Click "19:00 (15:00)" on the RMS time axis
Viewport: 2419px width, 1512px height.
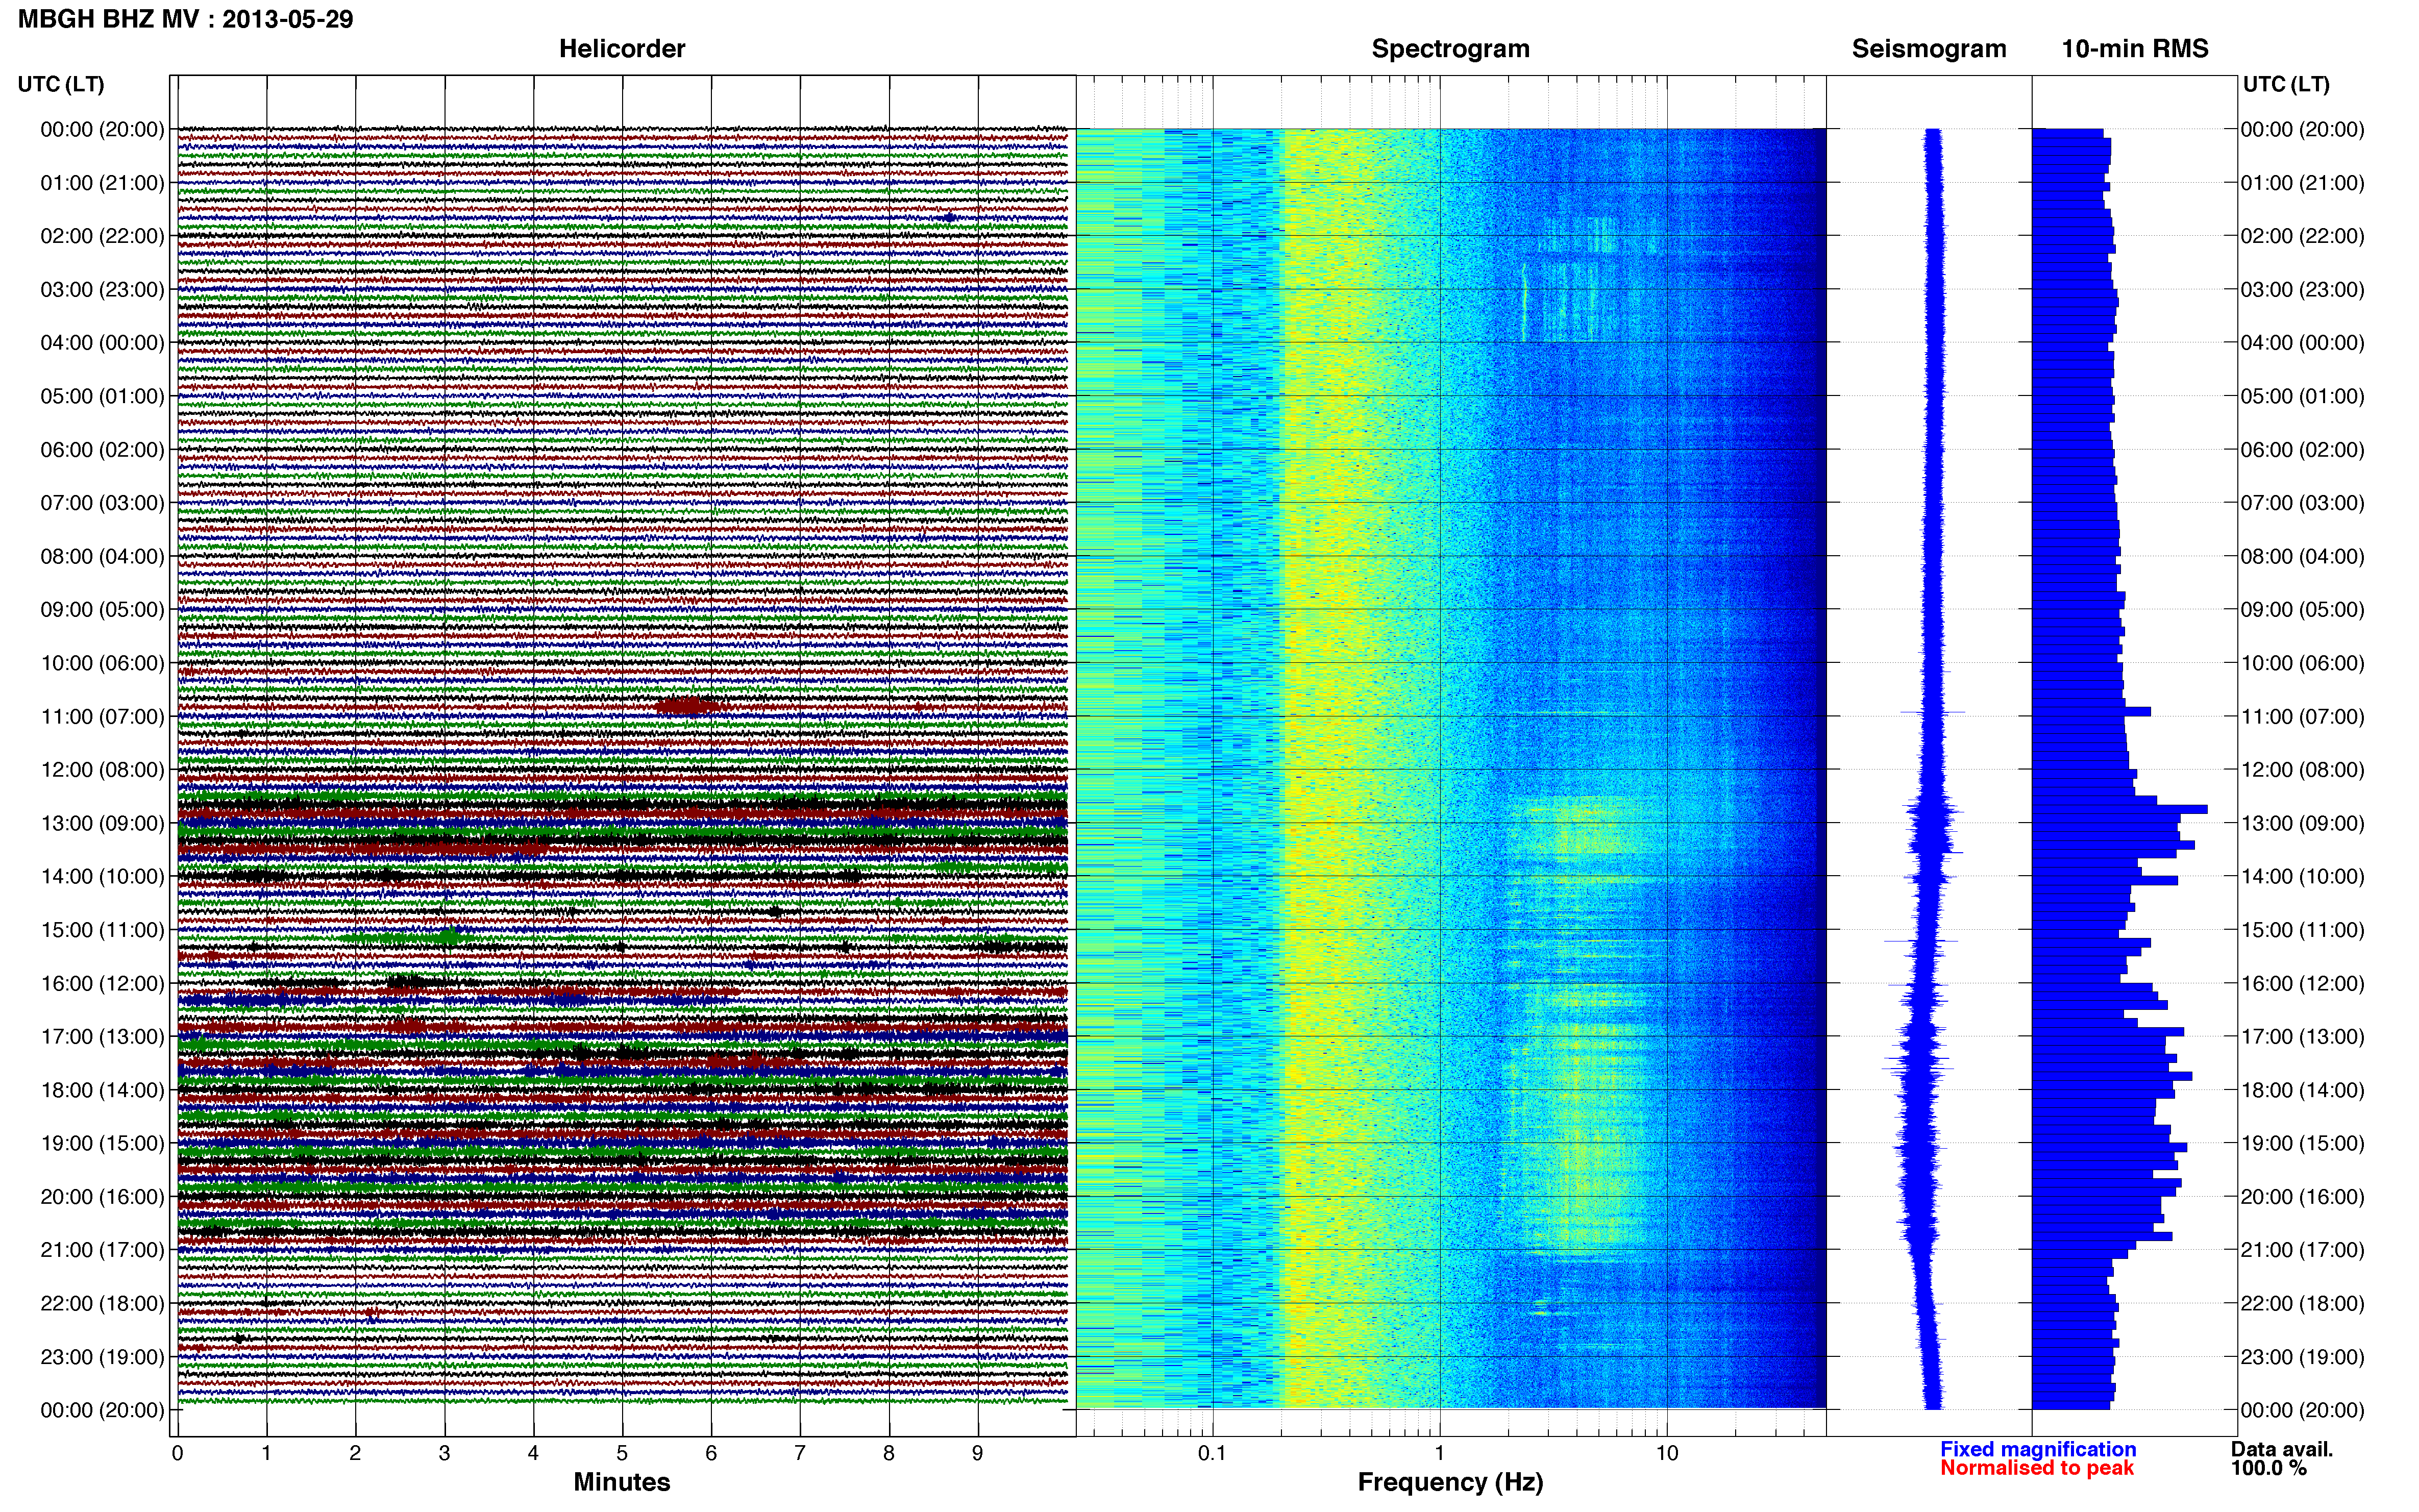coord(2302,1143)
